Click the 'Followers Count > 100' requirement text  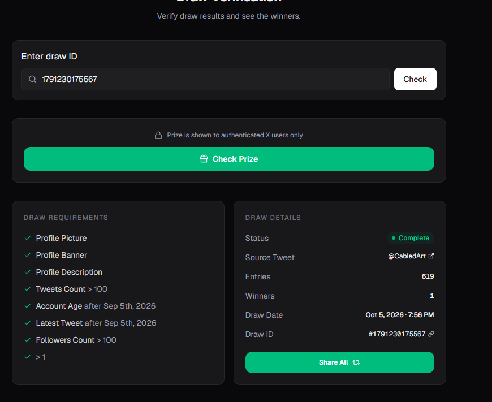pyautogui.click(x=76, y=340)
